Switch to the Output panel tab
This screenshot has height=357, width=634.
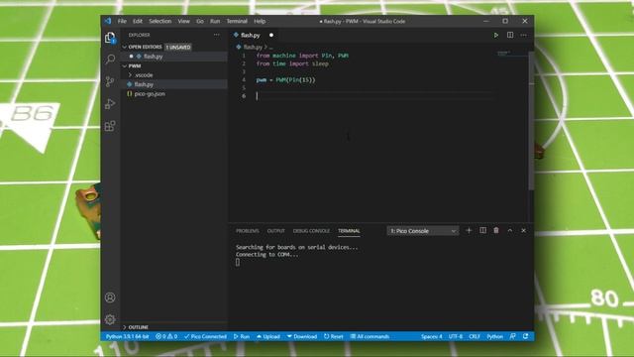pyautogui.click(x=276, y=231)
